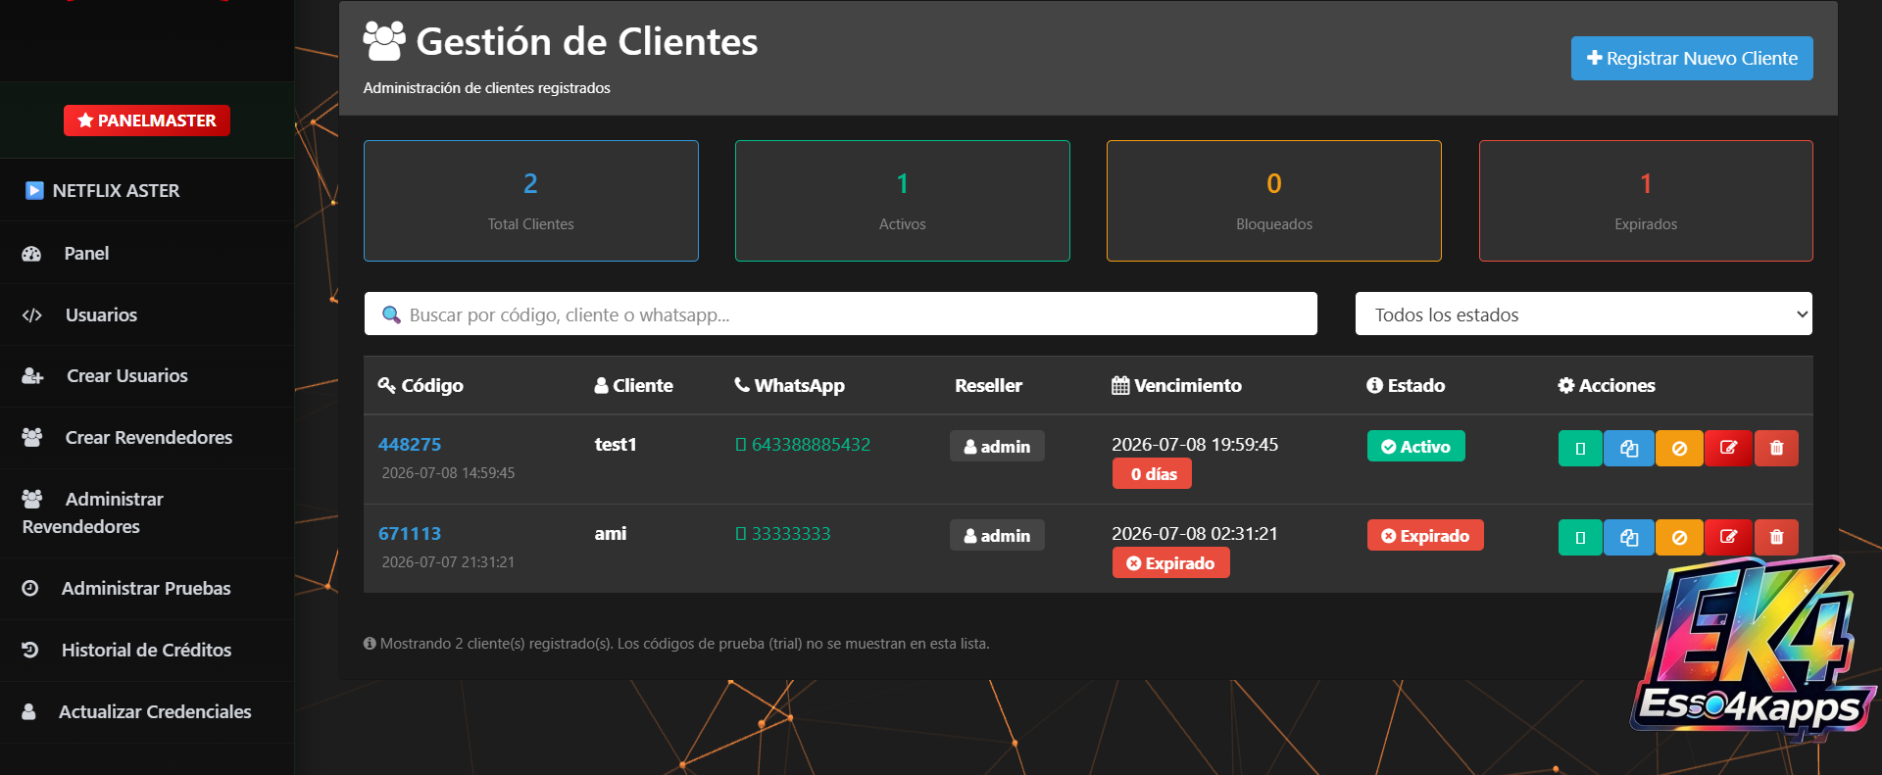Block client ami with orange ban icon
The width and height of the screenshot is (1882, 775).
1679,537
